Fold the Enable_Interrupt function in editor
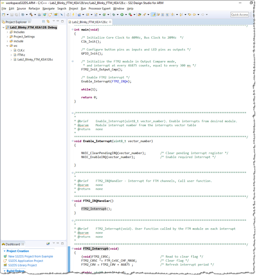Viewport: 256px width, 275px height. tap(72, 141)
